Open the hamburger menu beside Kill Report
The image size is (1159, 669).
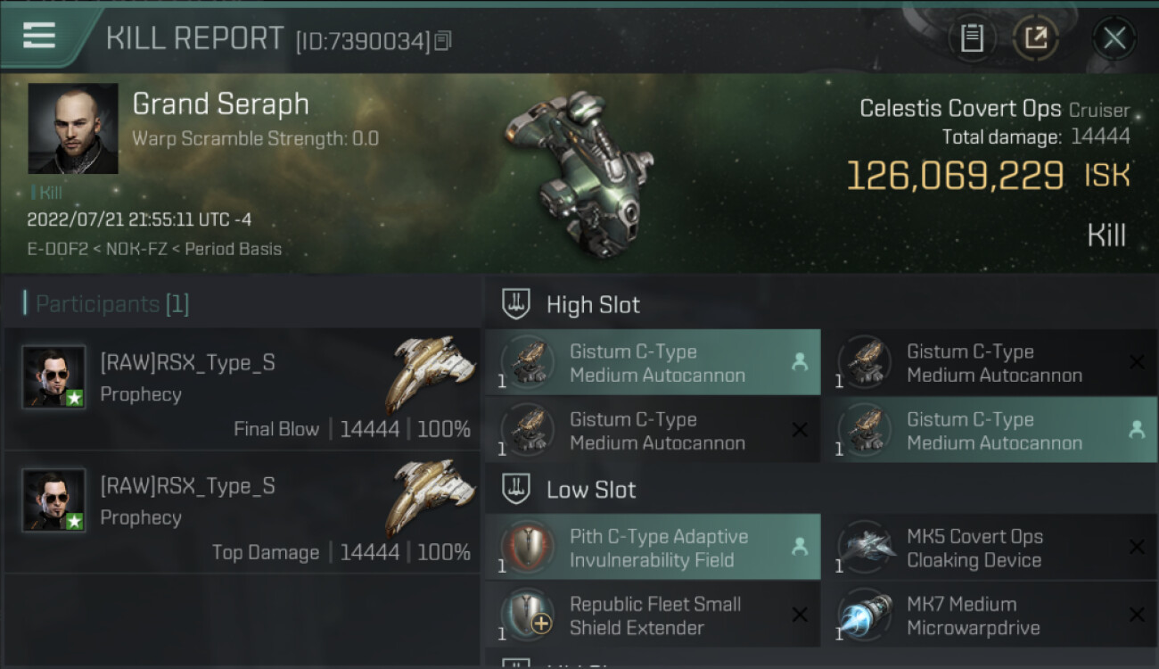(x=39, y=36)
